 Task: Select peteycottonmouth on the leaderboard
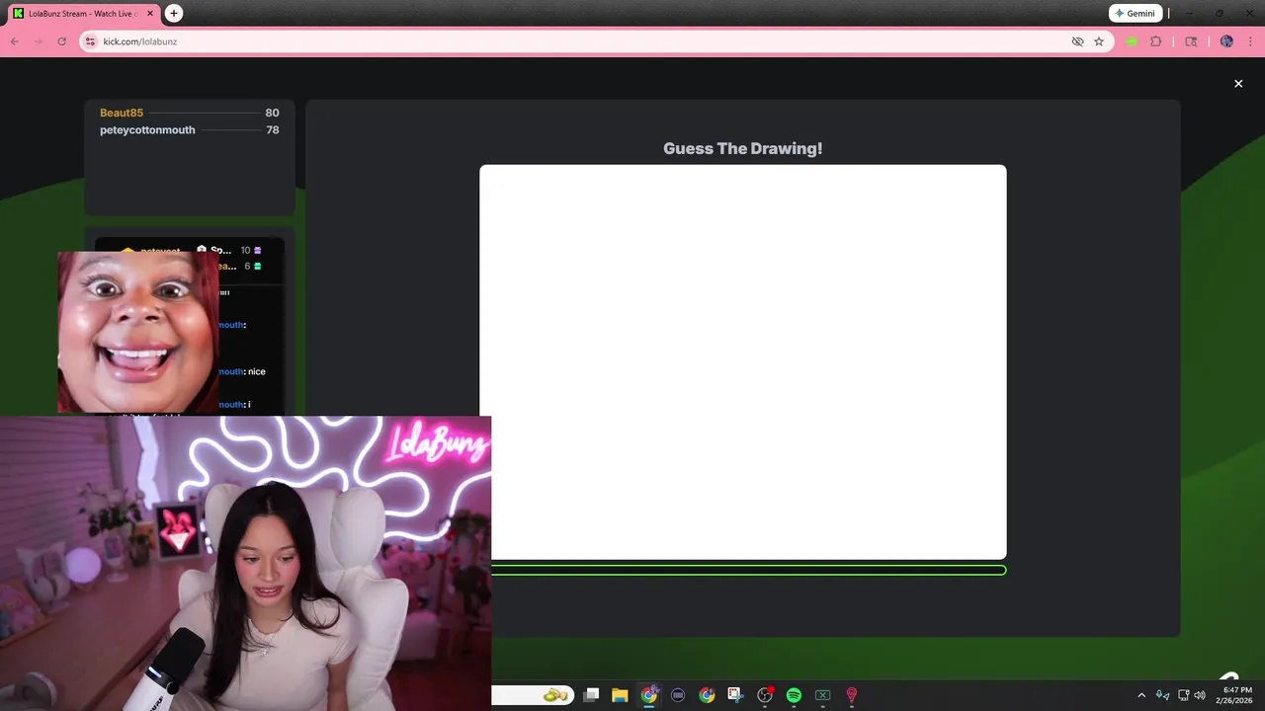pos(147,130)
